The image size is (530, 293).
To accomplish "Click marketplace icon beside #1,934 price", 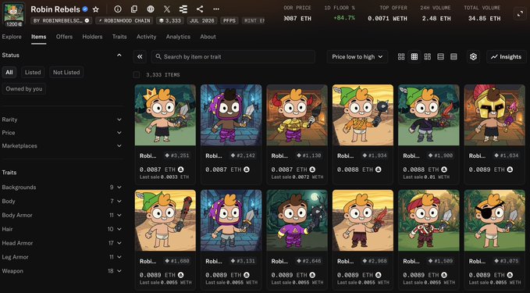I will pyautogui.click(x=379, y=170).
